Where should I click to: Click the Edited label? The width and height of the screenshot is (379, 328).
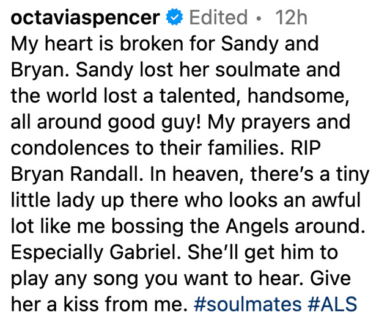[218, 17]
